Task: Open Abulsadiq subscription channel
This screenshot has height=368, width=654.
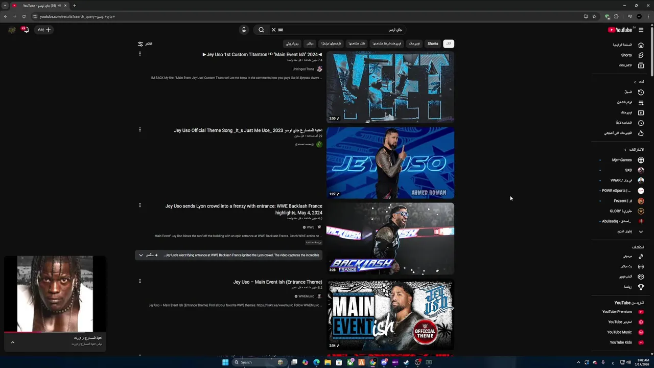Action: point(622,221)
